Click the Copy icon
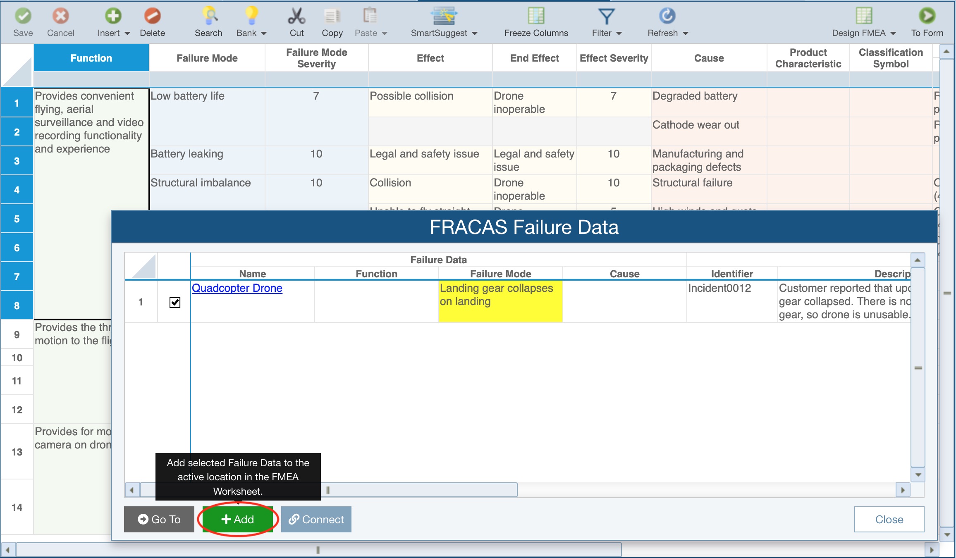Image resolution: width=956 pixels, height=558 pixels. click(x=332, y=17)
